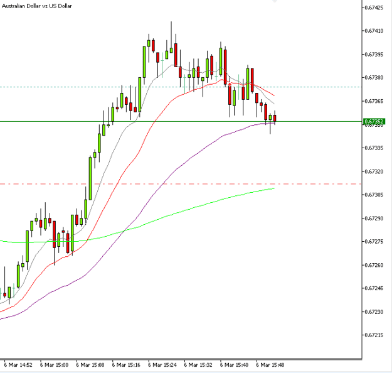Image resolution: width=392 pixels, height=373 pixels.
Task: Click the 0.67395 price axis label
Action: 374,55
